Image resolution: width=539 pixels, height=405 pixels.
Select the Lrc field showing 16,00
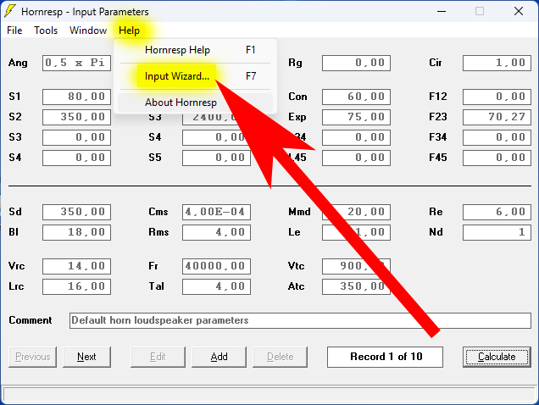[76, 286]
